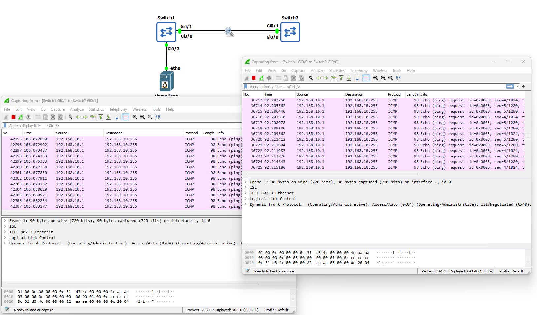537x315 pixels.
Task: Click the plus button beside the display filter
Action: (x=523, y=86)
